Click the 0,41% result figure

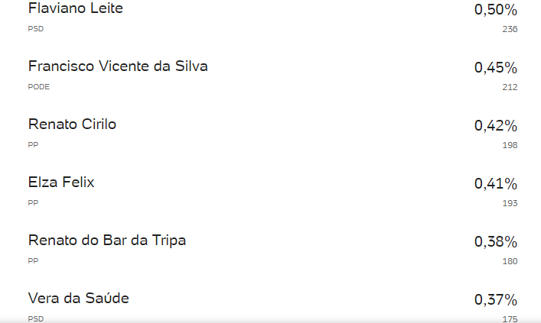click(496, 183)
